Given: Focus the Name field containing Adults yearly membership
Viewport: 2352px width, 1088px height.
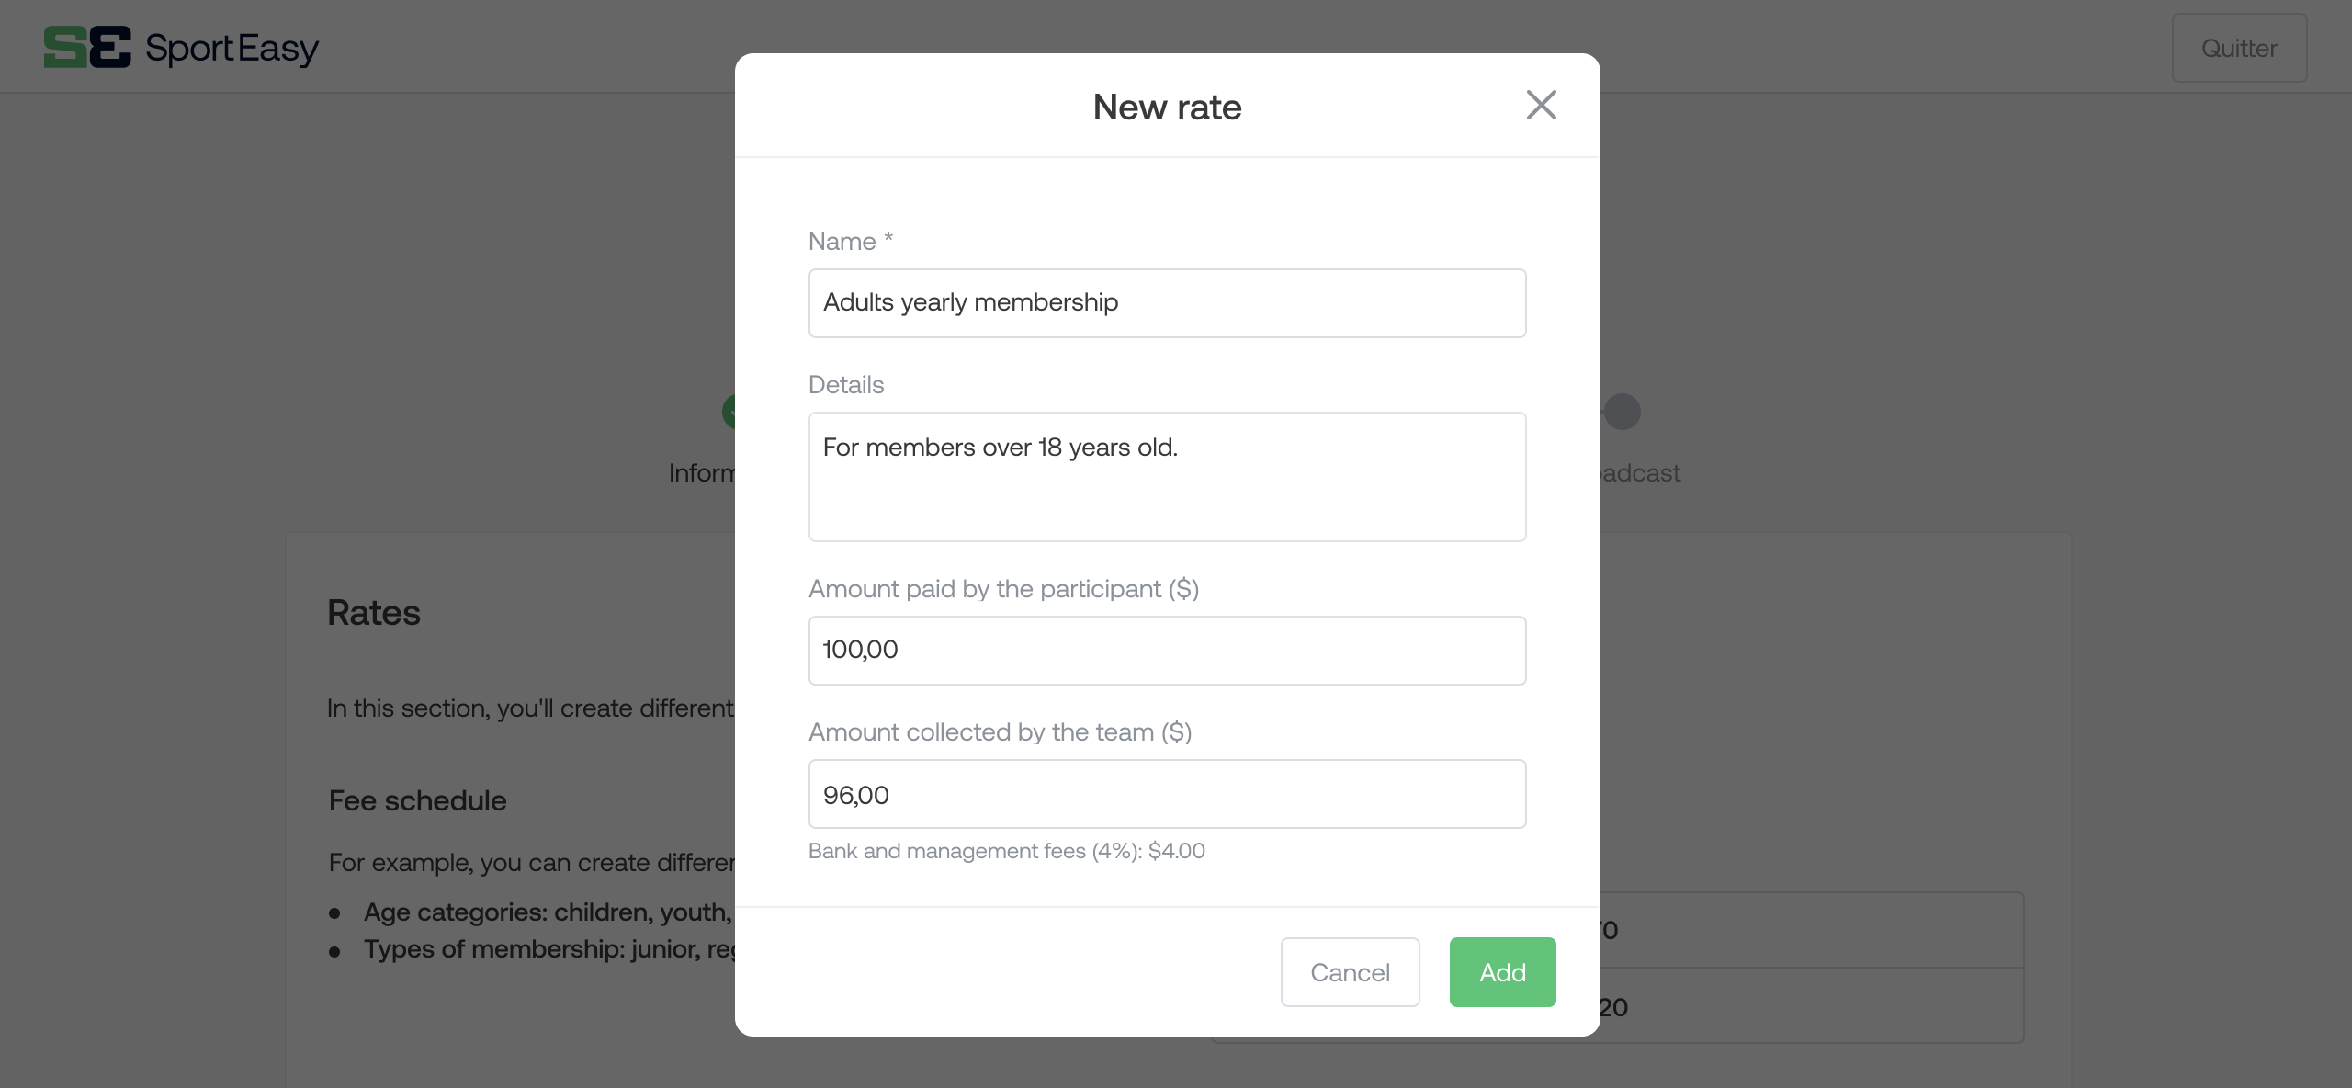Looking at the screenshot, I should (x=1167, y=303).
